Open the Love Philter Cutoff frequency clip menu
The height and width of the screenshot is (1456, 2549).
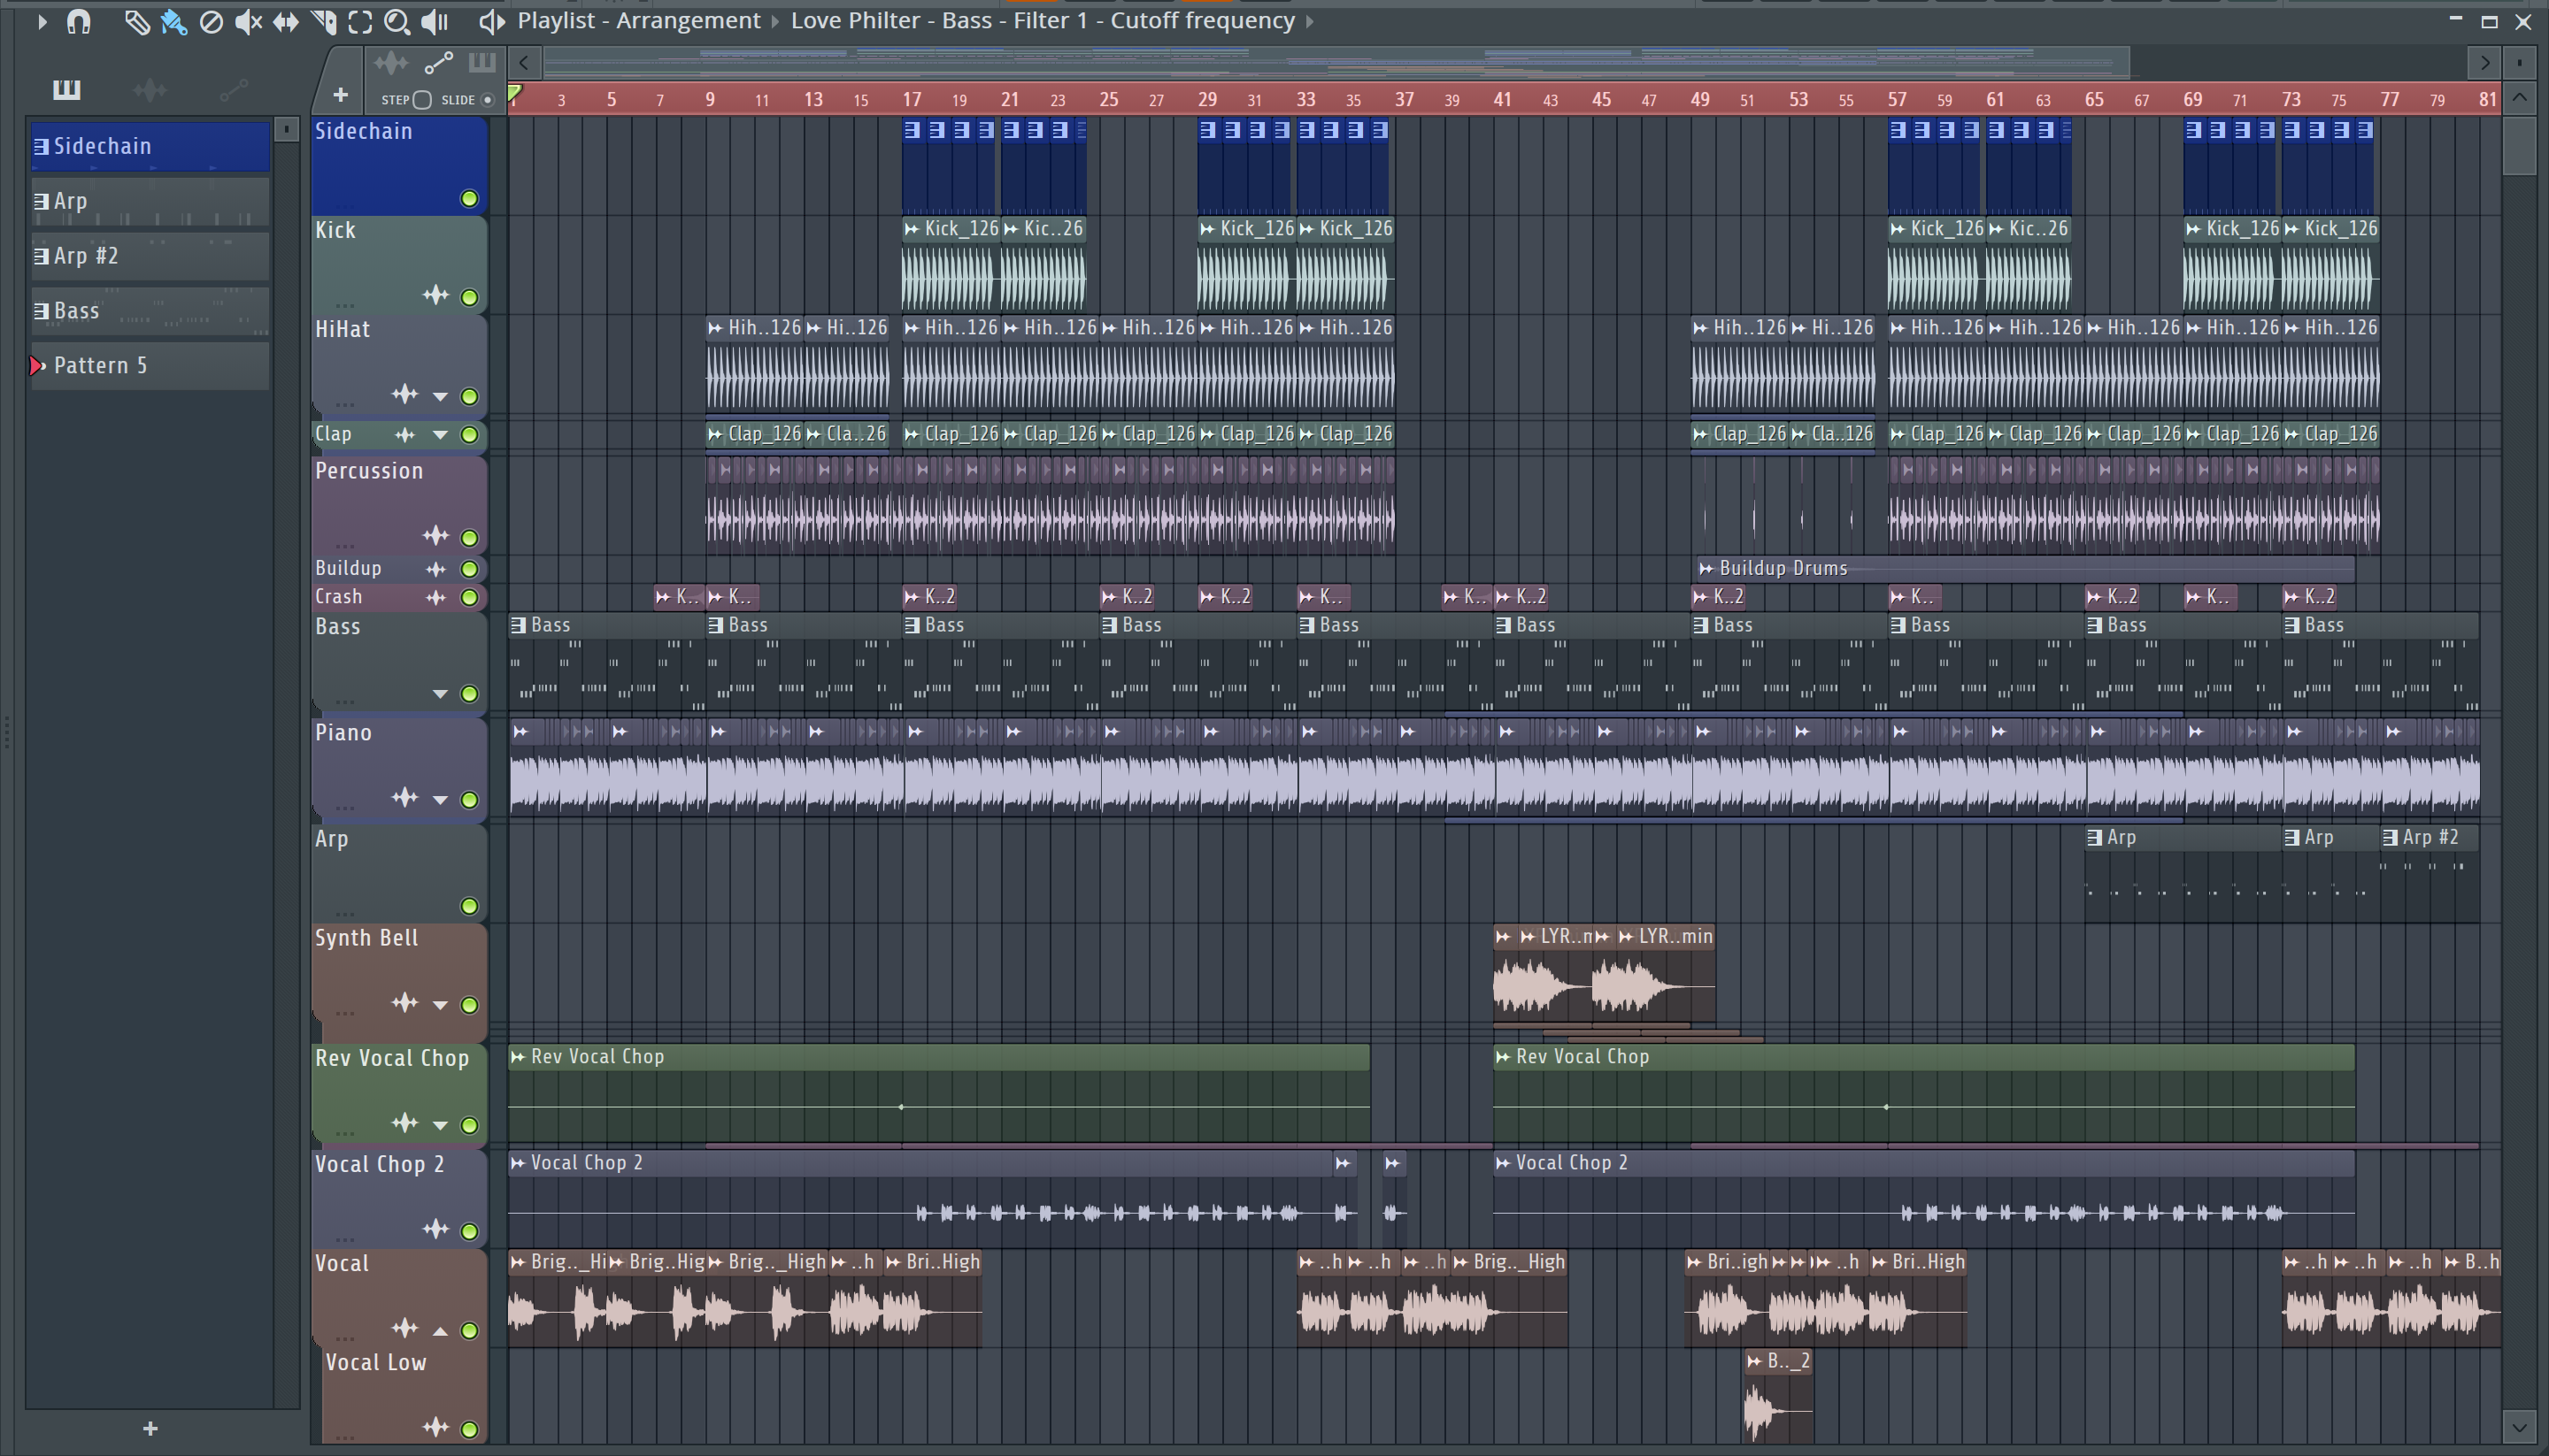1043,21
